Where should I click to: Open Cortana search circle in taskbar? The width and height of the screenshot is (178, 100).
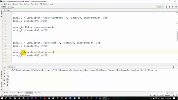coord(6,98)
